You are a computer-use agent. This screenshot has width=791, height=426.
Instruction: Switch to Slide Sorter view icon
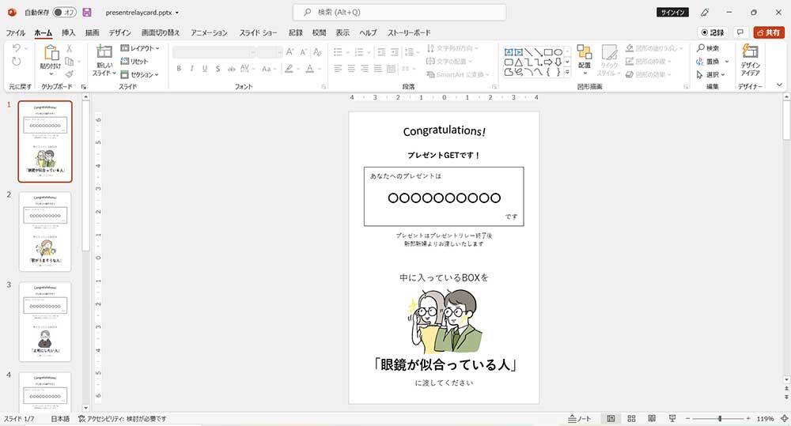pos(631,418)
